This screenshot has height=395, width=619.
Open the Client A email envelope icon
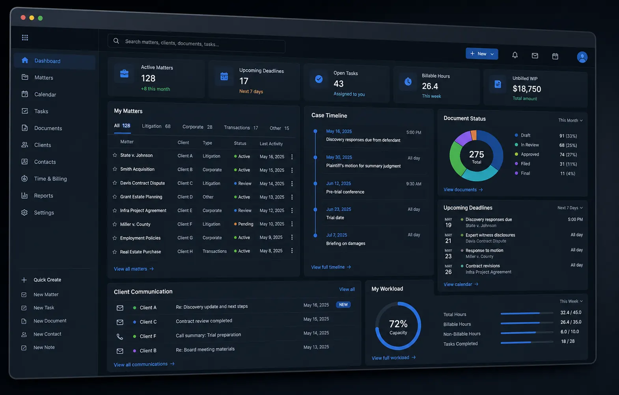[120, 308]
